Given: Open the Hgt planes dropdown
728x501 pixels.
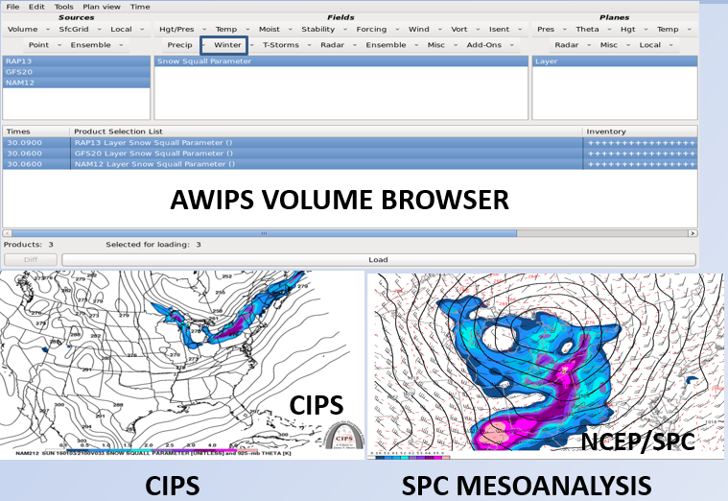Looking at the screenshot, I should 633,30.
